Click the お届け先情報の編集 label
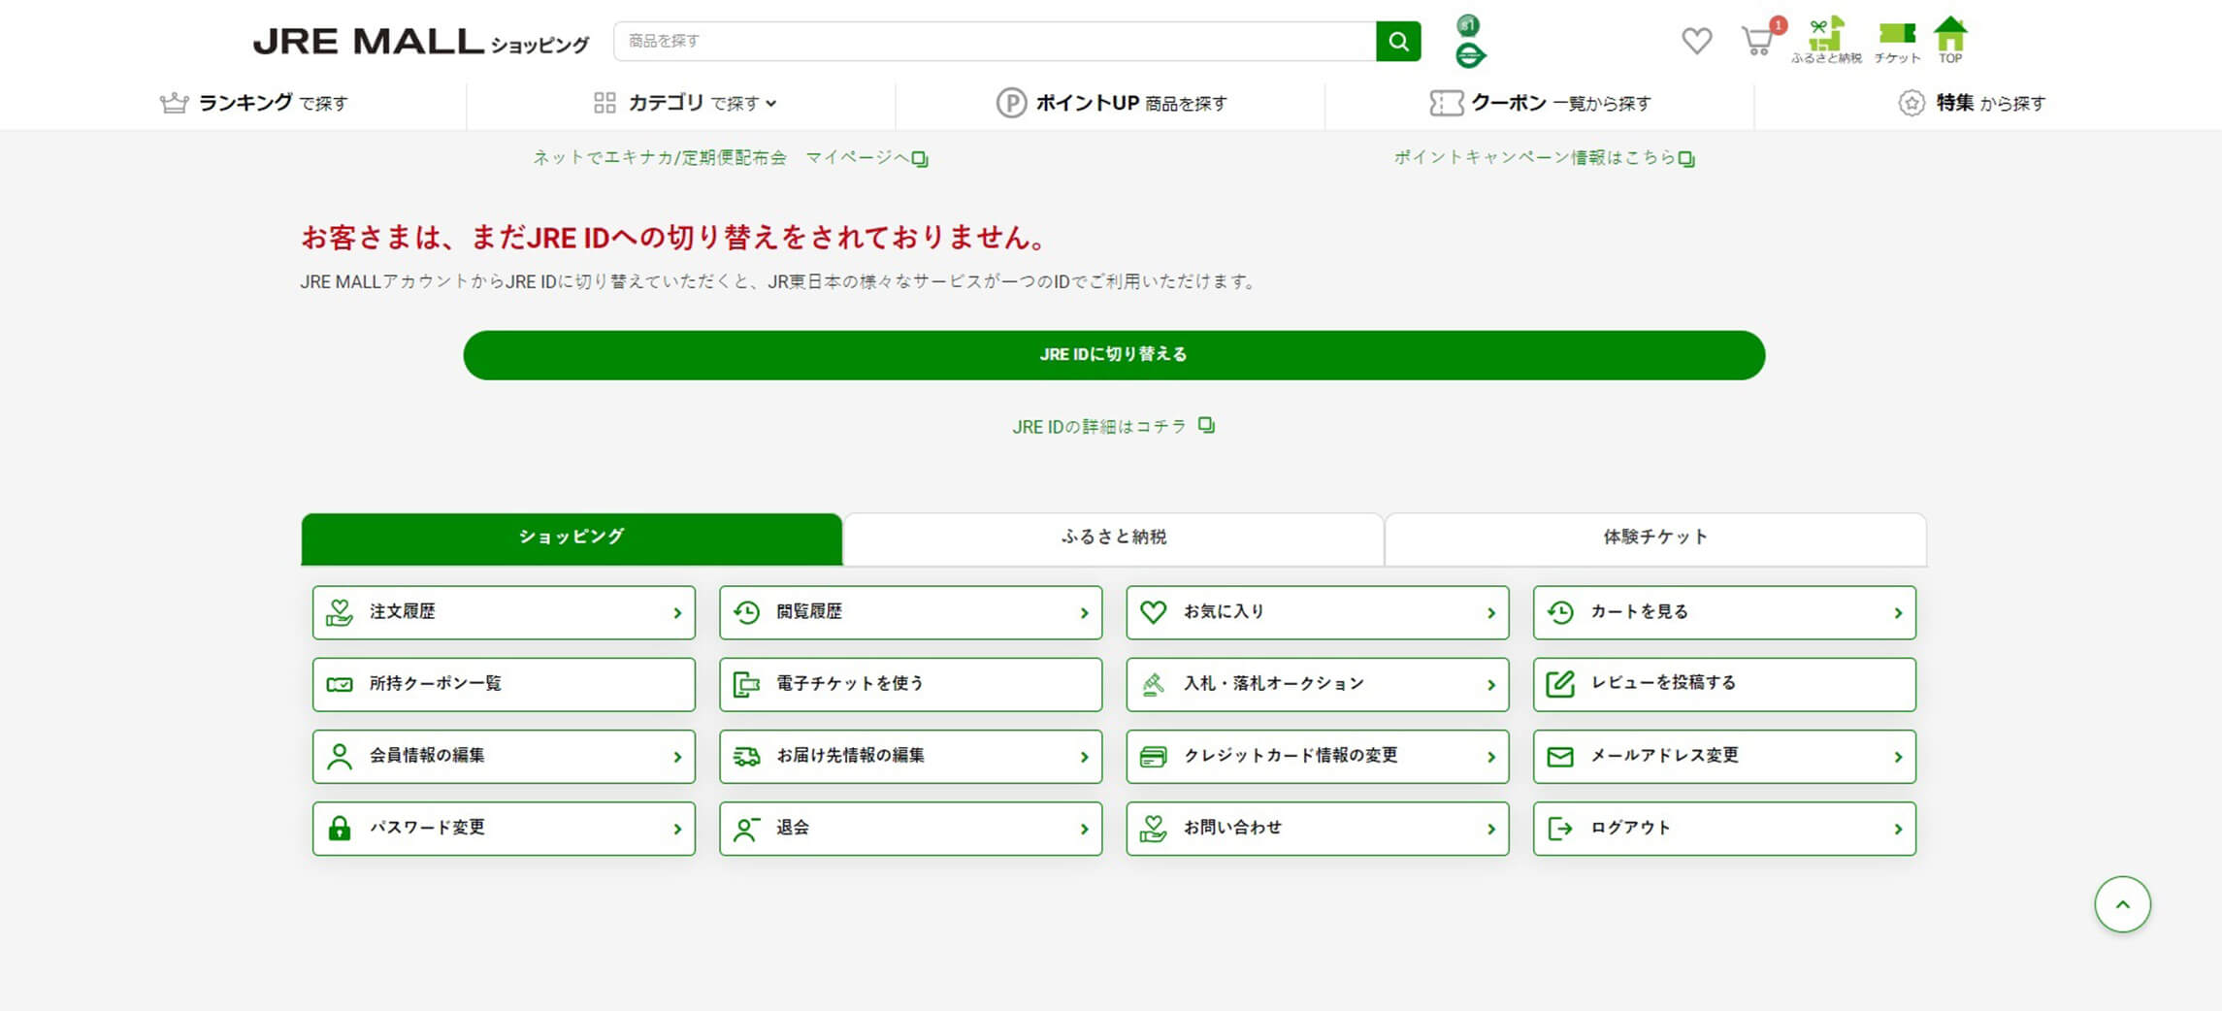Screen dimensions: 2222x1011 coord(850,756)
